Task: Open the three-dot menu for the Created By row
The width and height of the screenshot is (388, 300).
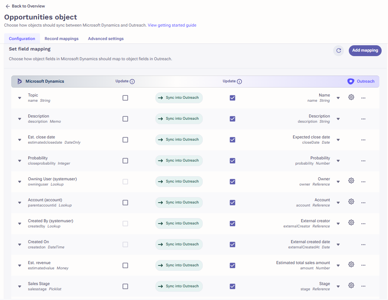Action: pos(363,224)
